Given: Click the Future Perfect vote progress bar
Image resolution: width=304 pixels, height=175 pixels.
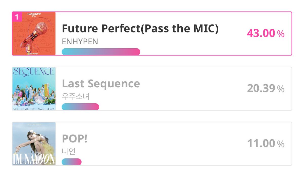Looking at the screenshot, I should pyautogui.click(x=101, y=51).
